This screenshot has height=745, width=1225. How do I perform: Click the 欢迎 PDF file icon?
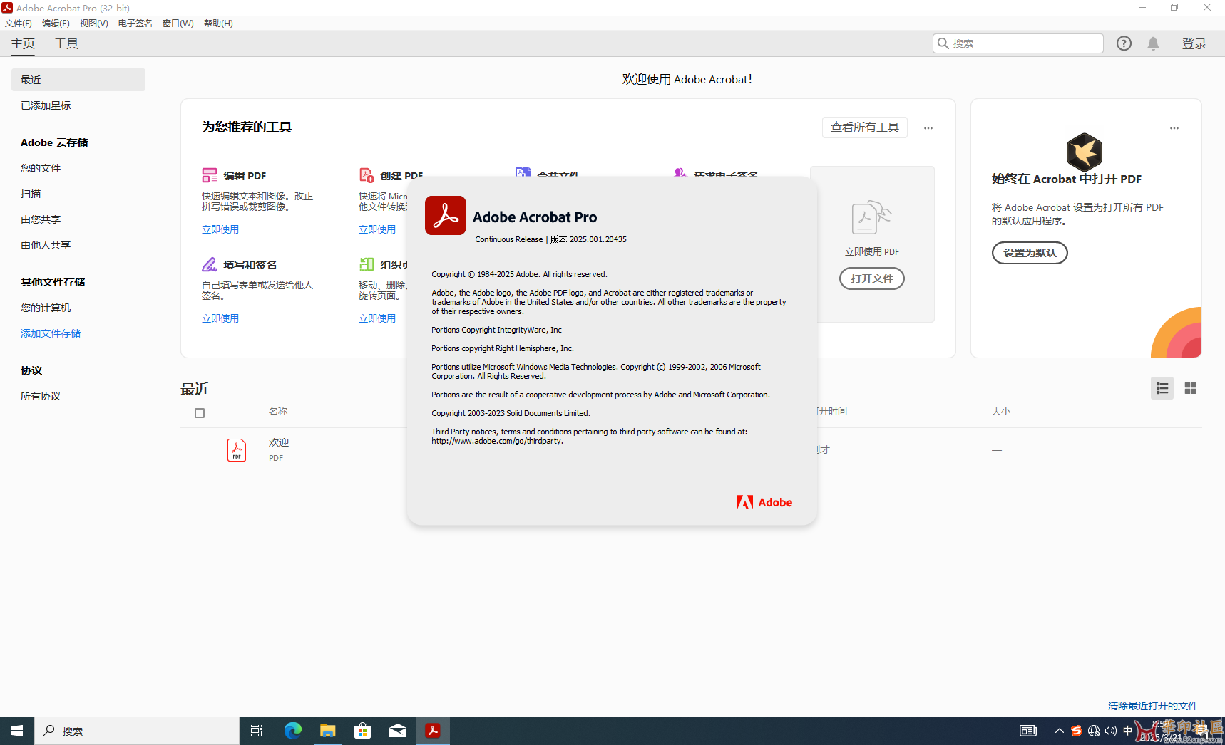[237, 450]
